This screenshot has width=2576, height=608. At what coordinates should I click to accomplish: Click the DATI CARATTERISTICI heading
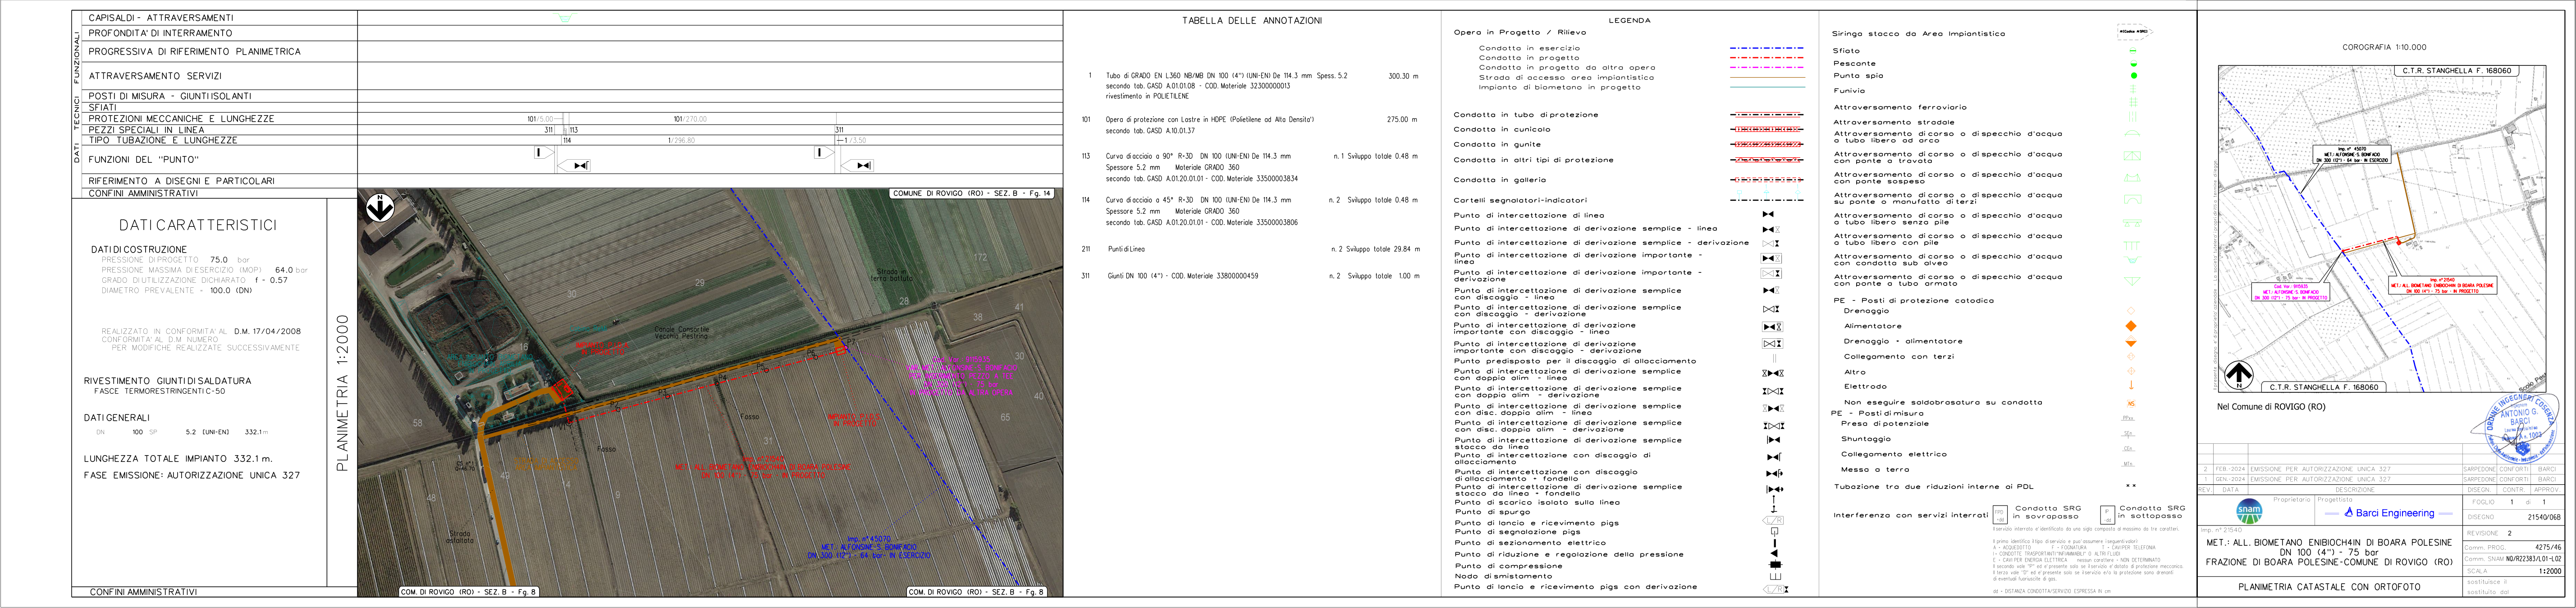tap(198, 225)
